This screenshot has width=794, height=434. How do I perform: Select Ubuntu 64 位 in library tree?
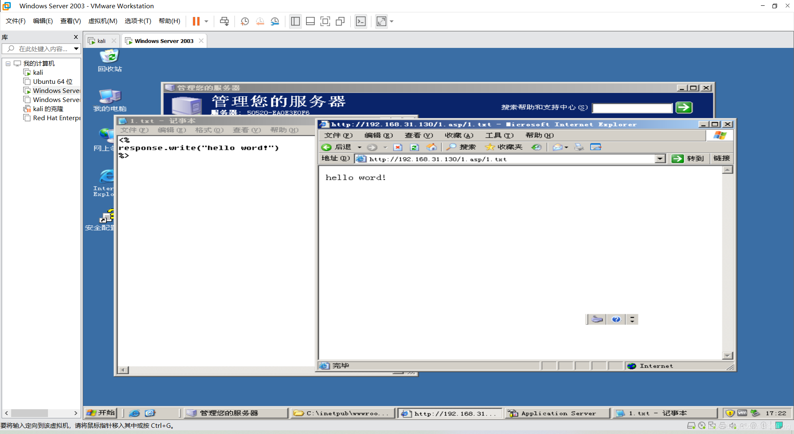[x=53, y=81]
